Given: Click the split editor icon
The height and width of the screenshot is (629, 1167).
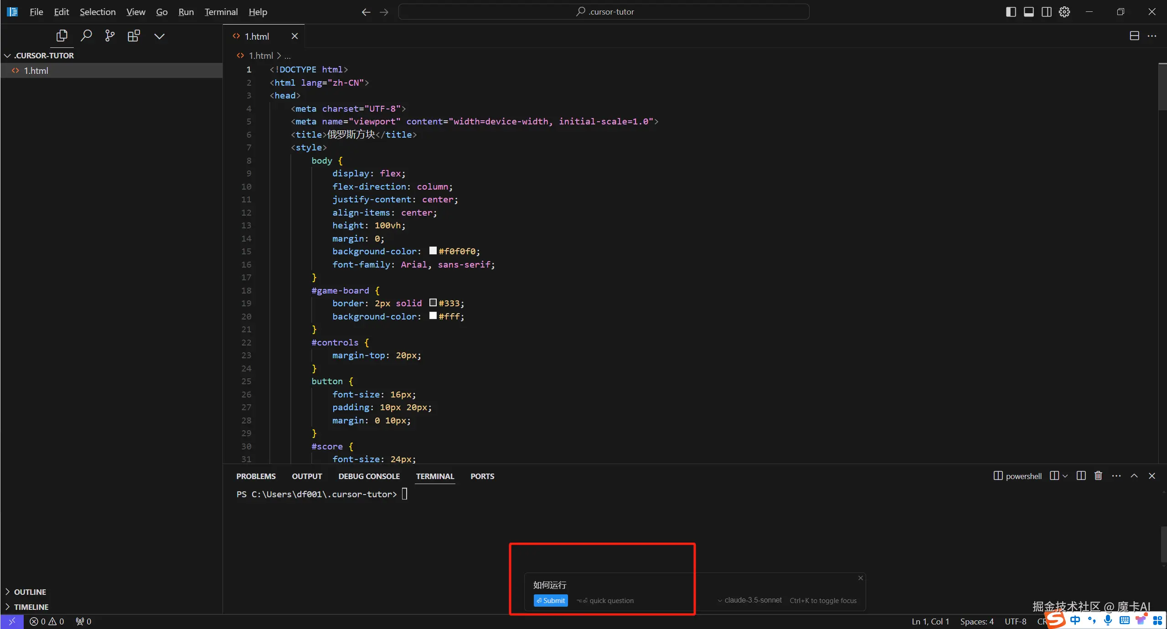Looking at the screenshot, I should (1134, 36).
